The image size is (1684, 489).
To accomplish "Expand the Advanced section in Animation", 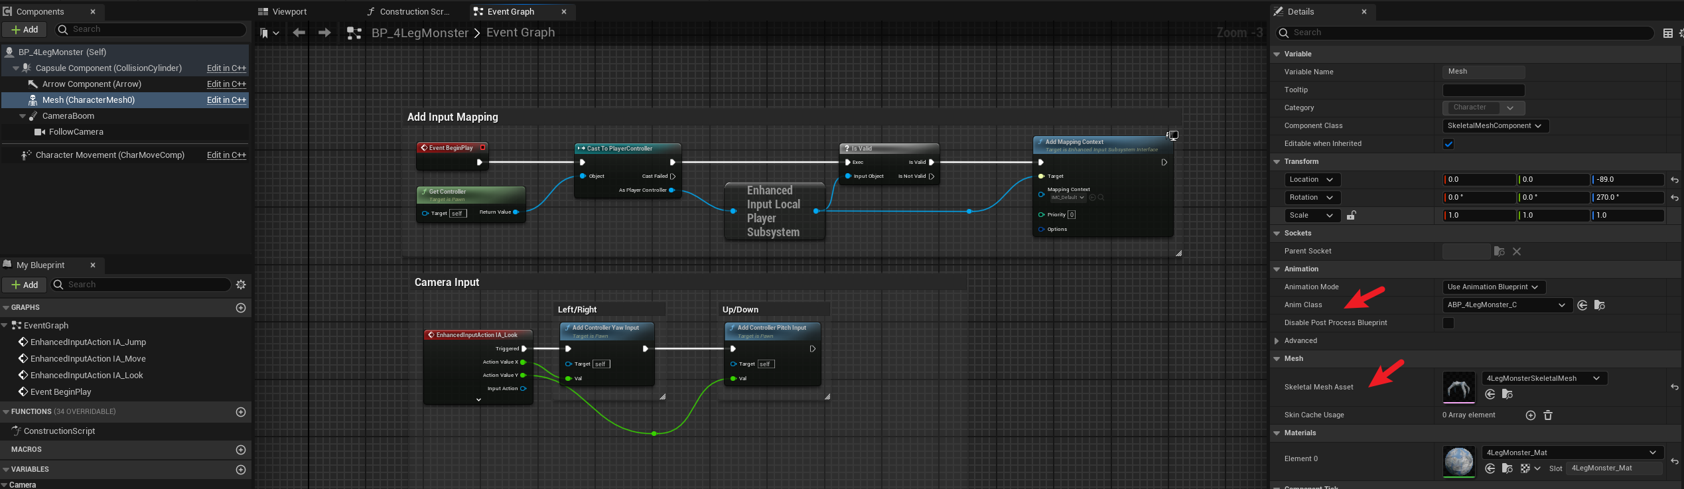I will click(1277, 341).
